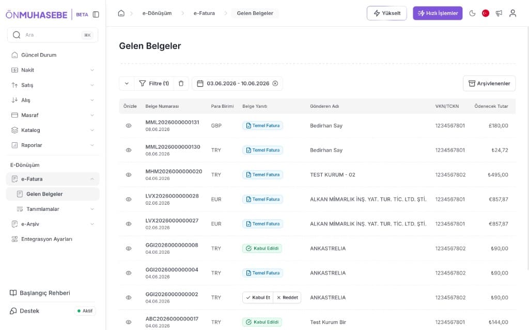The height and width of the screenshot is (330, 529).
Task: Open Başlangıç Rehberi guide
Action: 40,293
